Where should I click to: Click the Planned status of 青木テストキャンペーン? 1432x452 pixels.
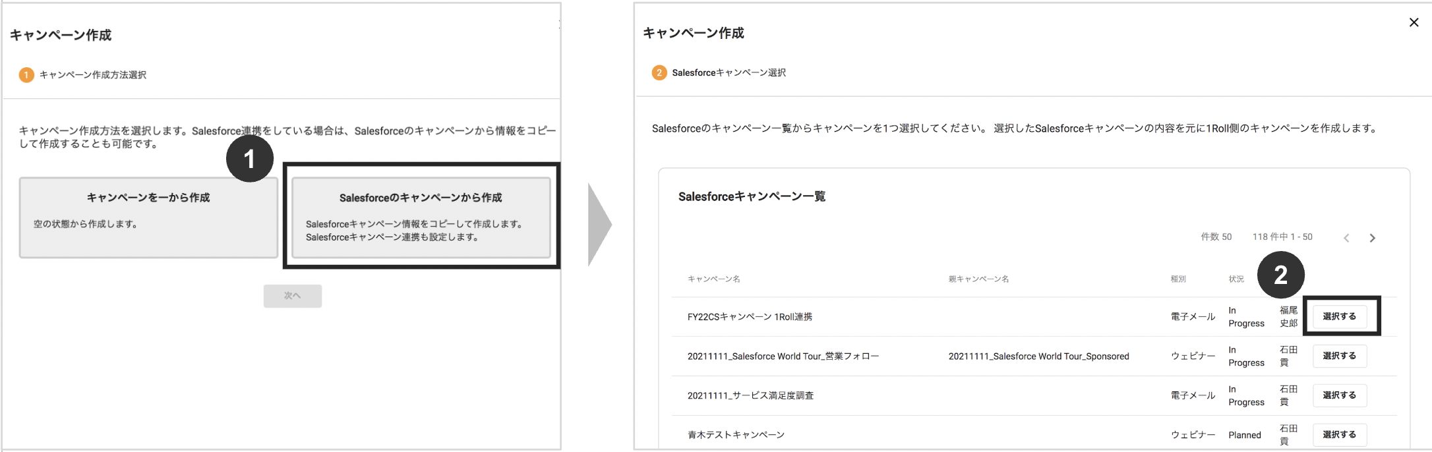coord(1244,435)
